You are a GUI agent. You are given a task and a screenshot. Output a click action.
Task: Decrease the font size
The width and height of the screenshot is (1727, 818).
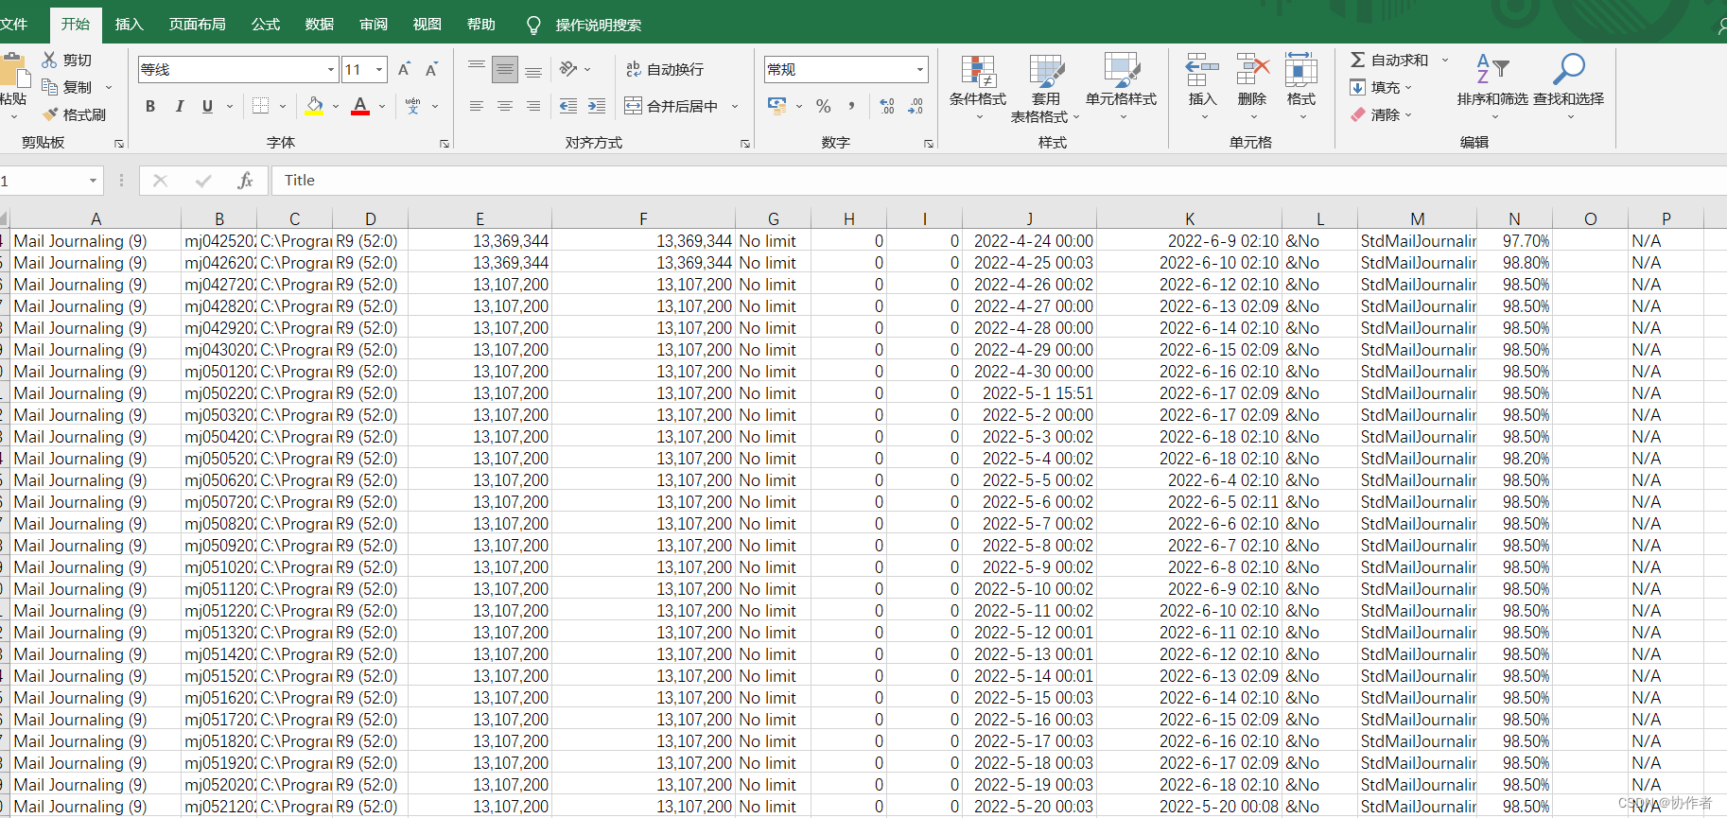pyautogui.click(x=431, y=69)
